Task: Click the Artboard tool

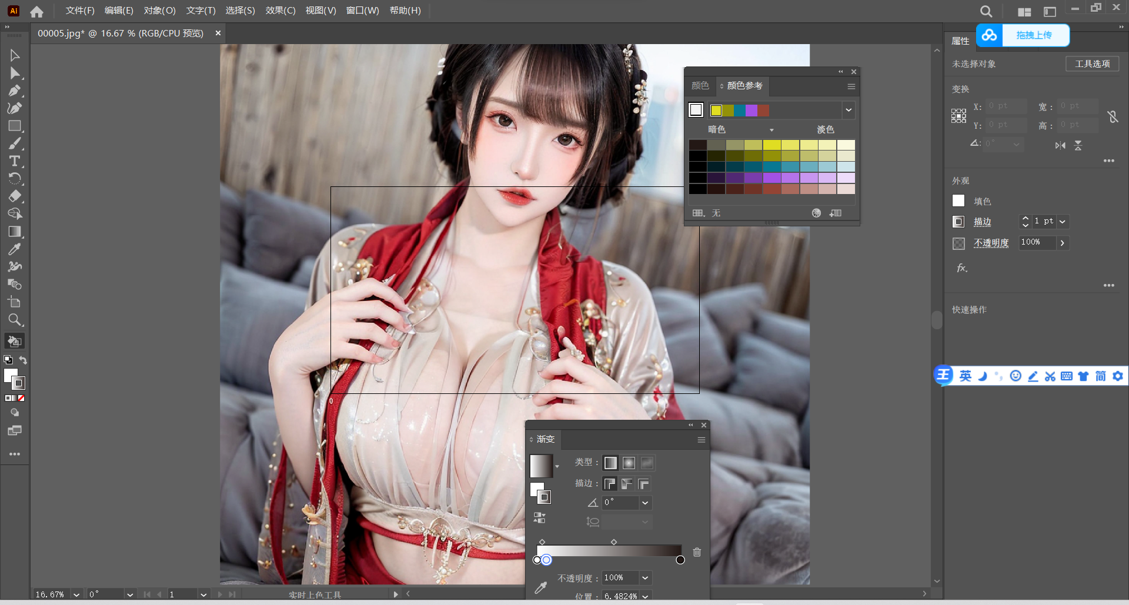Action: coord(15,302)
